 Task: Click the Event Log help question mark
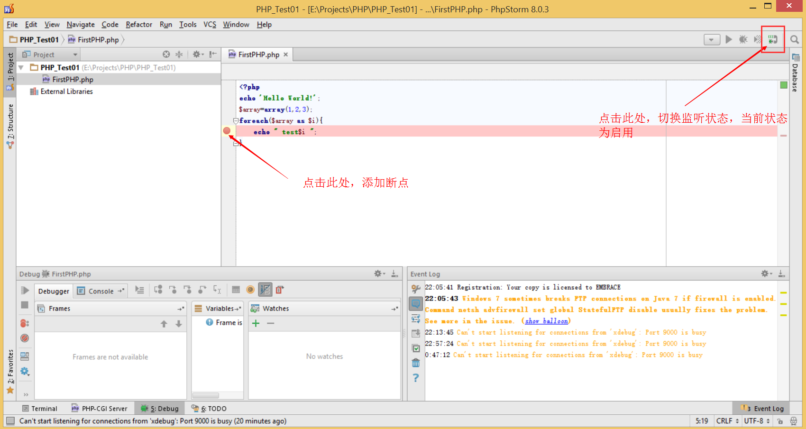tap(416, 378)
